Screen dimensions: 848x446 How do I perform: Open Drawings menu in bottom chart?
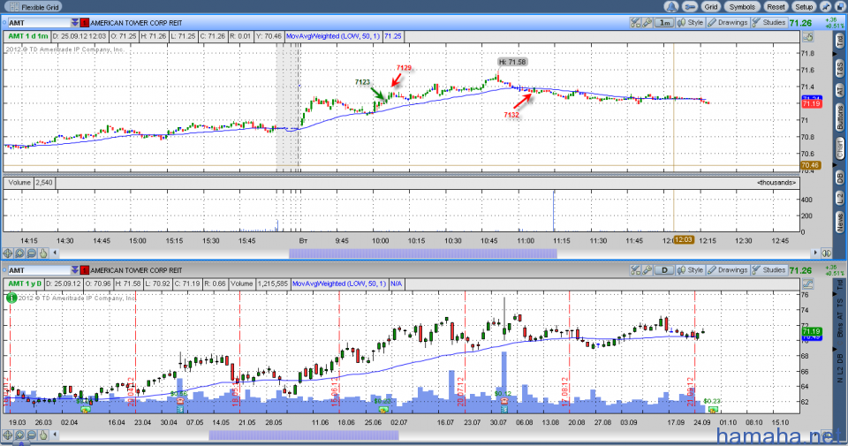coord(728,270)
